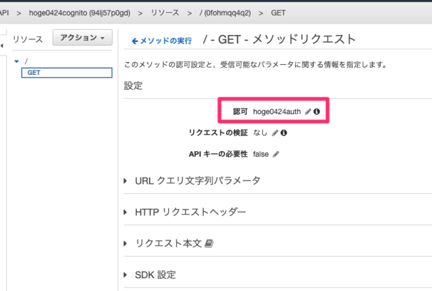Open the book icon beside リクエスト本文
The image size is (432, 291).
pyautogui.click(x=209, y=244)
